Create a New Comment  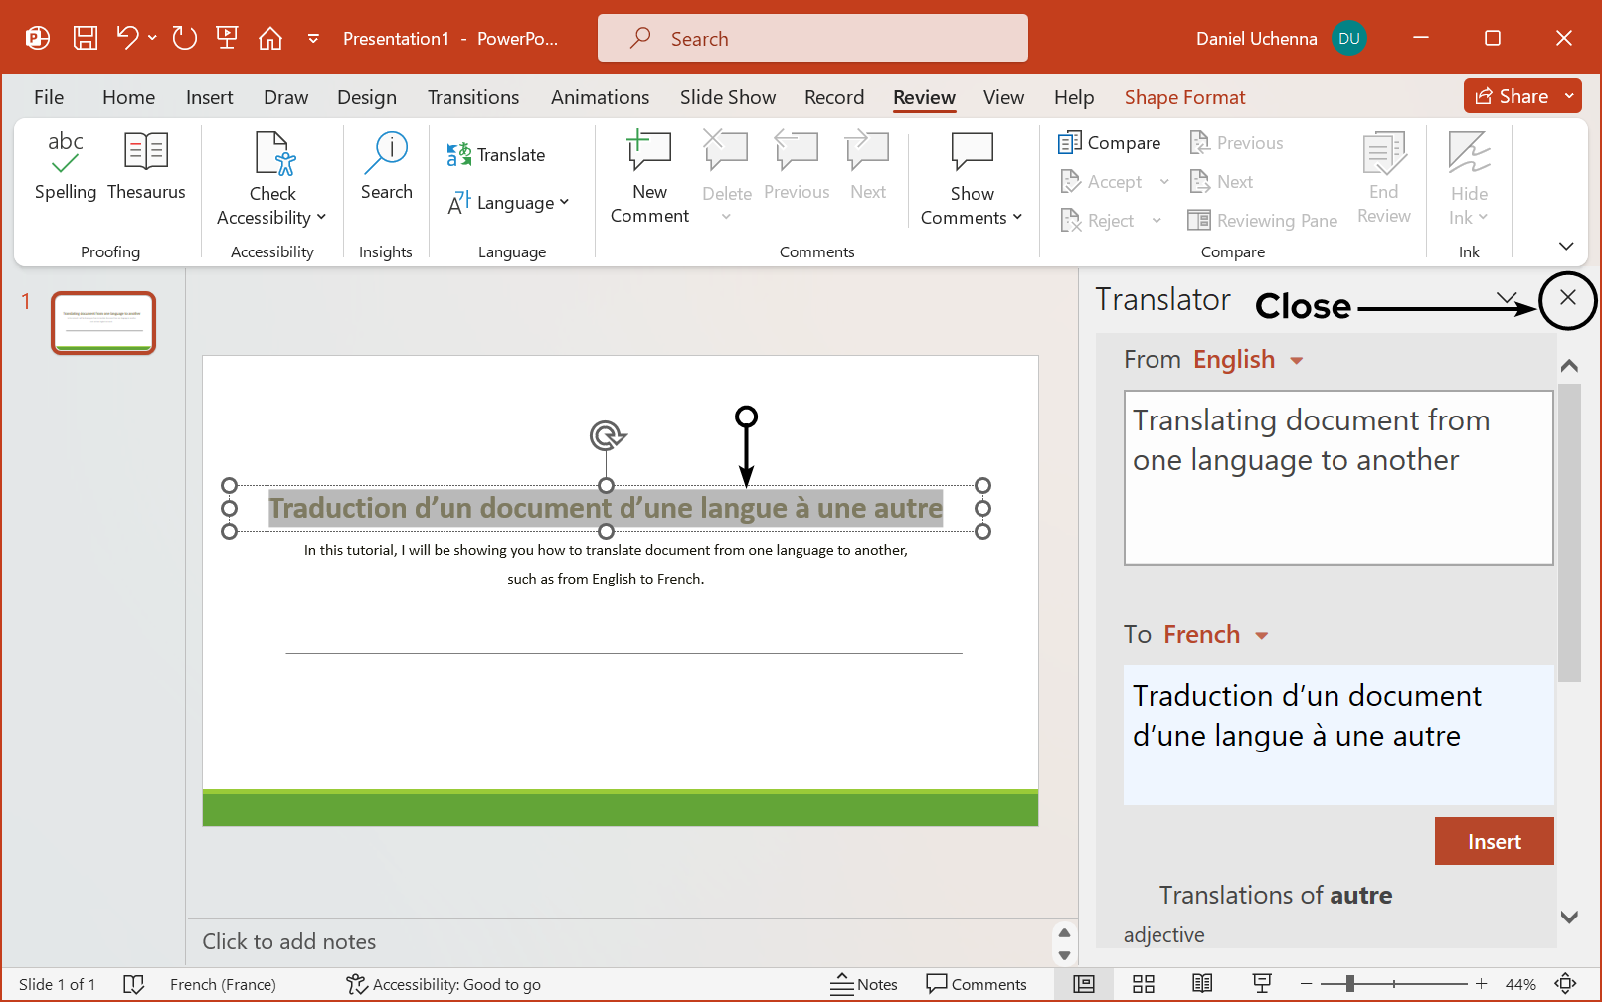[647, 175]
